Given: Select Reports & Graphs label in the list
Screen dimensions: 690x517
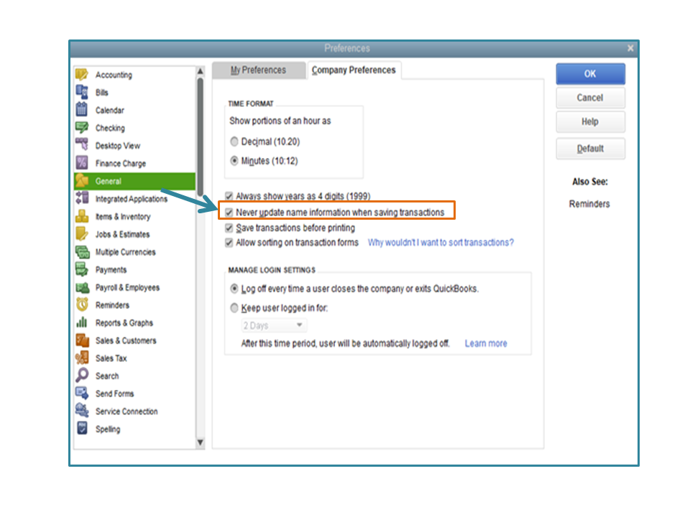Looking at the screenshot, I should pyautogui.click(x=124, y=322).
